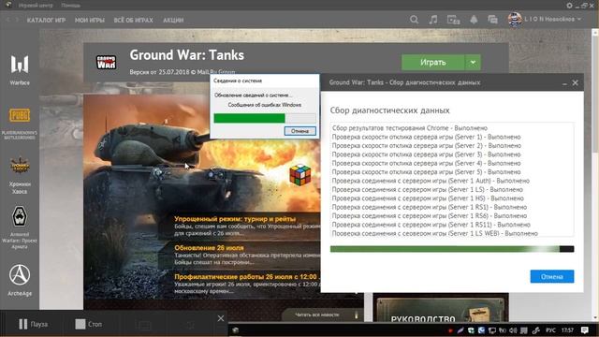Close the recording control bar
Image resolution: width=599 pixels, height=337 pixels.
[221, 318]
